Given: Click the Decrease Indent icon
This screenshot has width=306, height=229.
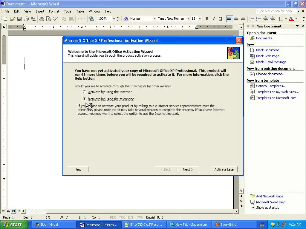Looking at the screenshot, I should (265, 19).
